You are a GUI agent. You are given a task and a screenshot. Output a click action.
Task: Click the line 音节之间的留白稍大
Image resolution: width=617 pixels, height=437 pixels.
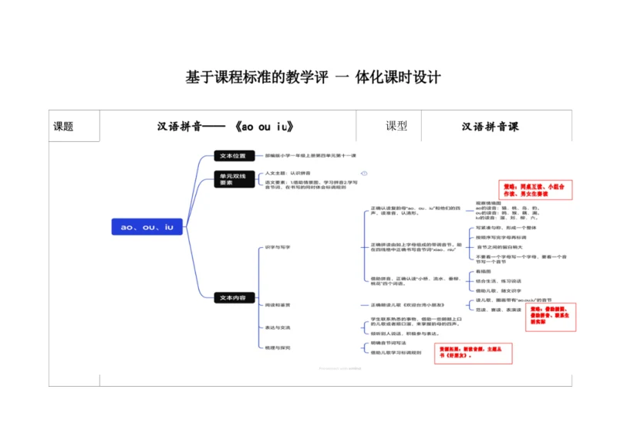click(x=500, y=247)
